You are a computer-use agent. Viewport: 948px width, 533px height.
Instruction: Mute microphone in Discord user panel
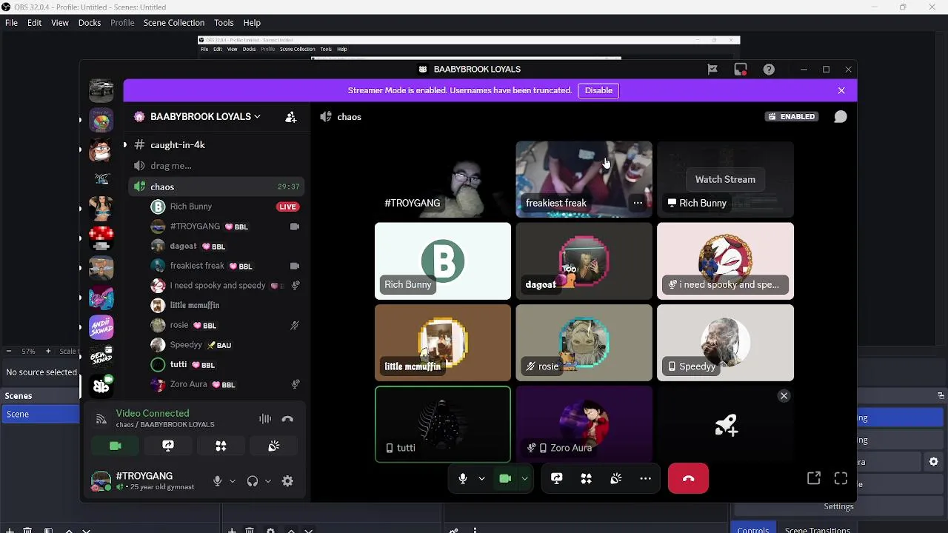217,481
